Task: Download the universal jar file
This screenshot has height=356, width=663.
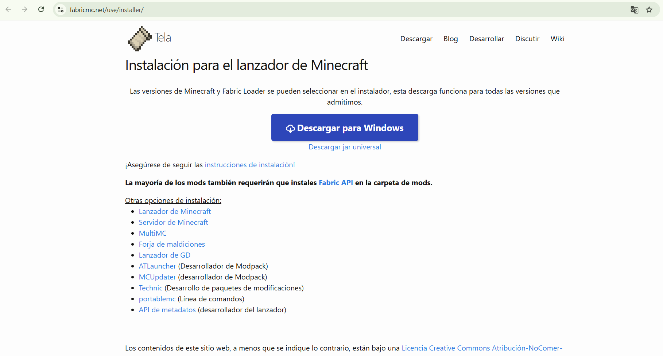Action: click(345, 147)
